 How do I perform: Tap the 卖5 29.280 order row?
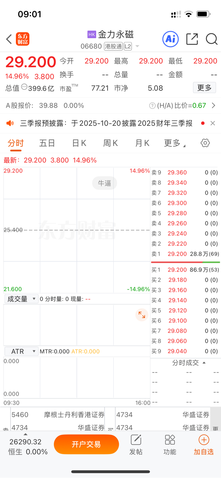[185, 213]
